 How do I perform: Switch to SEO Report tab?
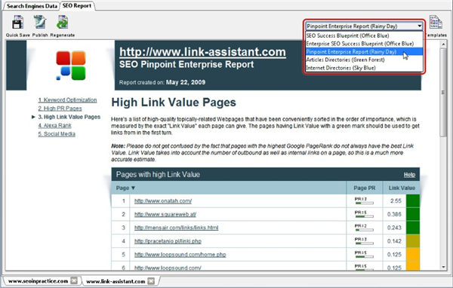pos(77,6)
